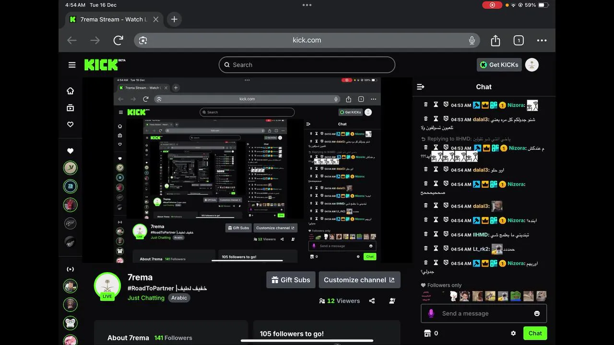Click the voice search microphone in address bar
Viewport: 614px width, 345px height.
[x=472, y=40]
